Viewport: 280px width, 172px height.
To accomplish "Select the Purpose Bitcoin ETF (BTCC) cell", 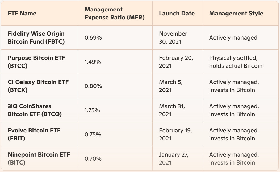I will point(36,62).
